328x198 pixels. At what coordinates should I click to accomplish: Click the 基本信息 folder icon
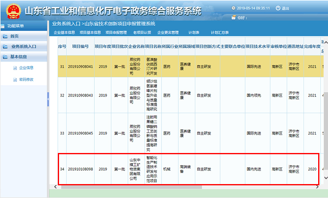(5, 57)
